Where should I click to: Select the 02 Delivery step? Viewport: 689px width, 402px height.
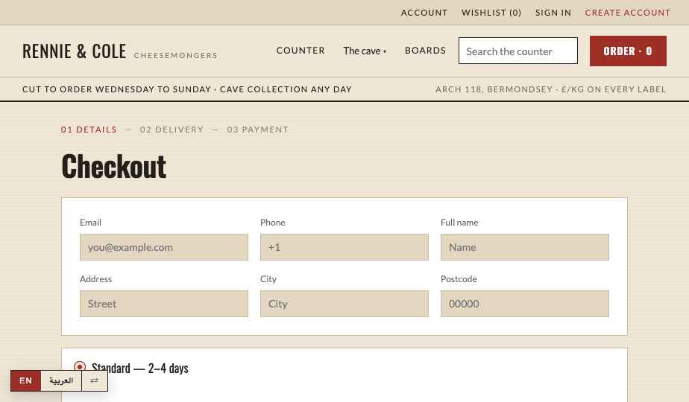(172, 130)
